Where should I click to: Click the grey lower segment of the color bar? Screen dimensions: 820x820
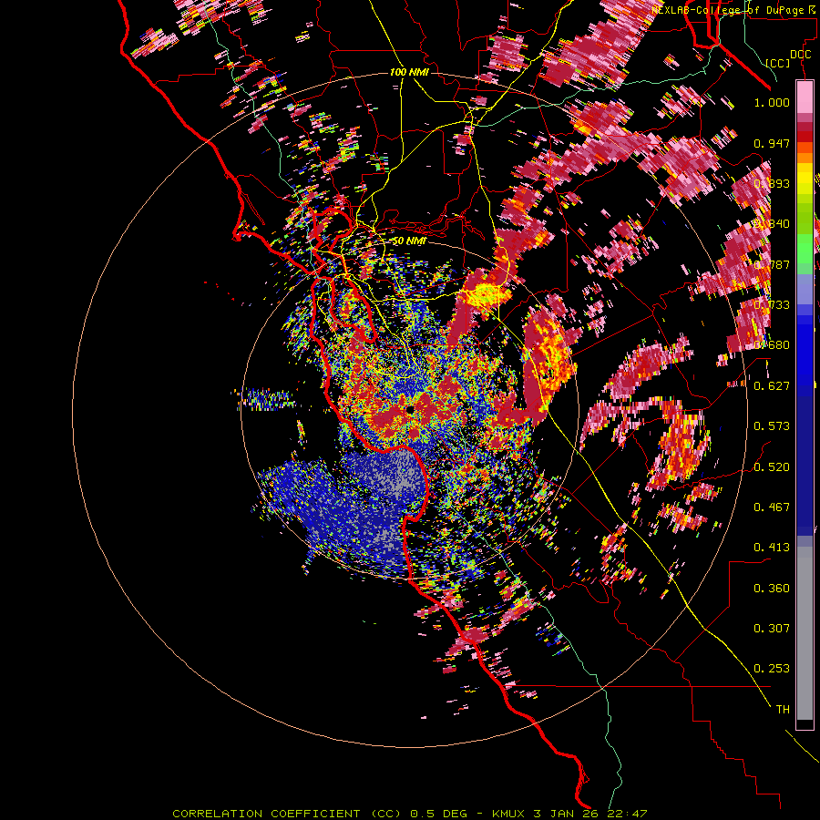[x=805, y=633]
